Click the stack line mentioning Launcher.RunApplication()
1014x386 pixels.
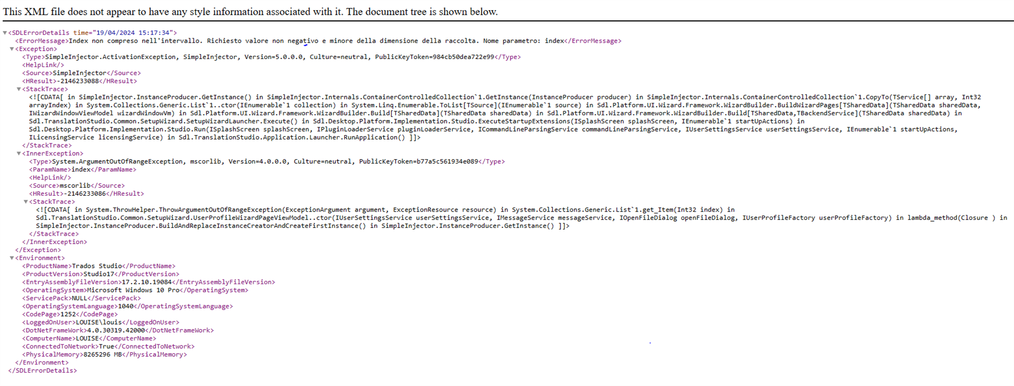coord(225,137)
